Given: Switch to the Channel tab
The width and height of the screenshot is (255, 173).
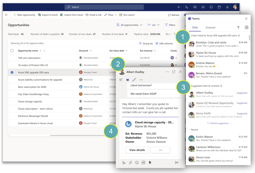Looking at the screenshot, I should [210, 27].
